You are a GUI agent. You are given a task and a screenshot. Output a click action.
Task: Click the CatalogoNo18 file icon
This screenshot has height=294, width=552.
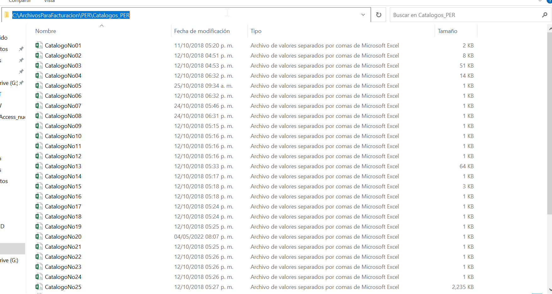(x=39, y=216)
